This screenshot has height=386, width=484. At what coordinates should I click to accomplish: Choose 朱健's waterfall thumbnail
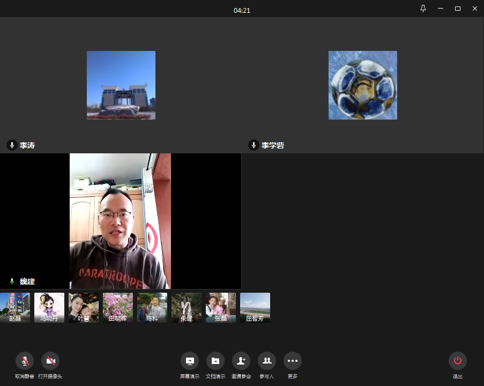[x=187, y=307]
